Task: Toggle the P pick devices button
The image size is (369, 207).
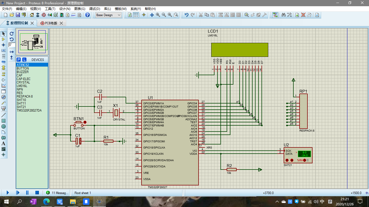Action: pos(19,60)
